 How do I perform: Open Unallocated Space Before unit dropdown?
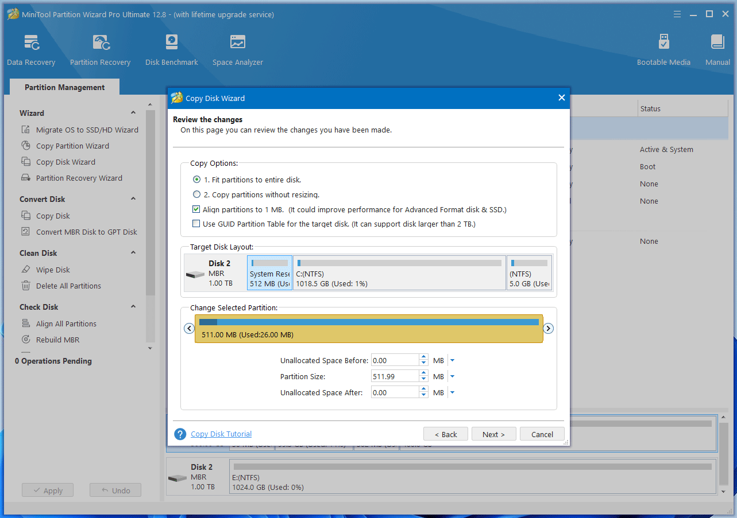tap(452, 361)
